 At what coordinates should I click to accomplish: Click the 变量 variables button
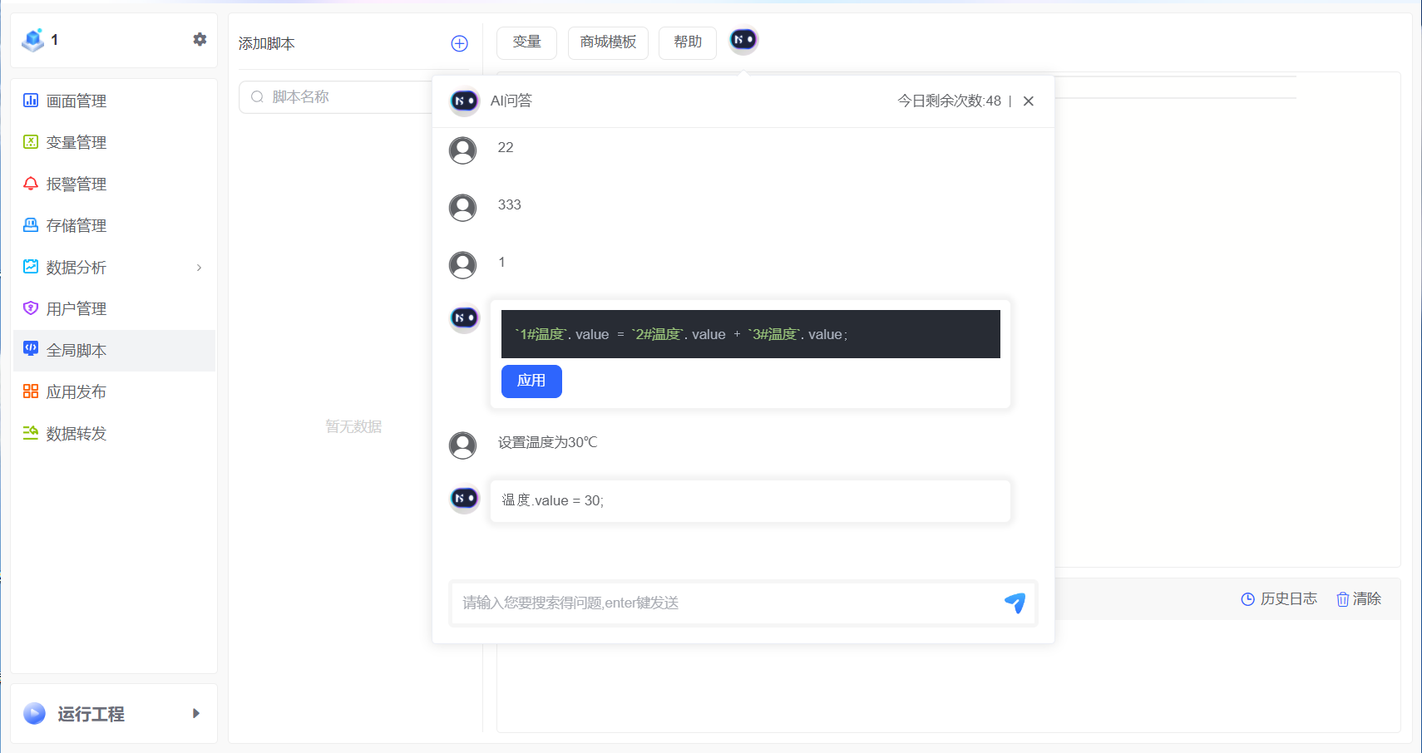point(526,42)
